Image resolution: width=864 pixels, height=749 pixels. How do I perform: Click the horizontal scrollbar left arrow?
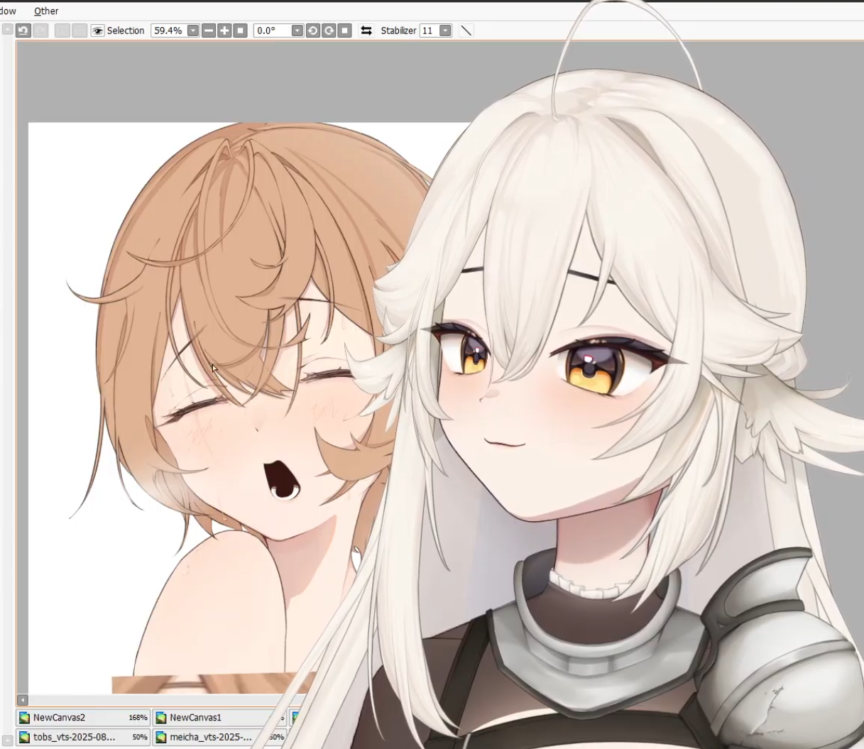coord(22,700)
